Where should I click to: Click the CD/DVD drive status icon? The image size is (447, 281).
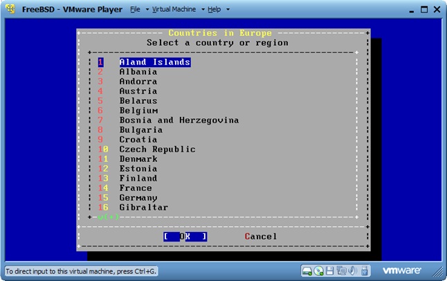tap(319, 270)
